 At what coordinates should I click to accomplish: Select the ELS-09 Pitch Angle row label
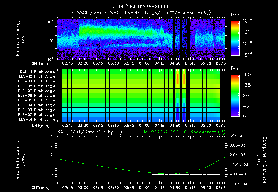click(x=37, y=81)
